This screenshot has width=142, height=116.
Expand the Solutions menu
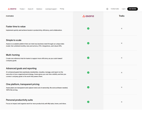[x=40, y=9]
